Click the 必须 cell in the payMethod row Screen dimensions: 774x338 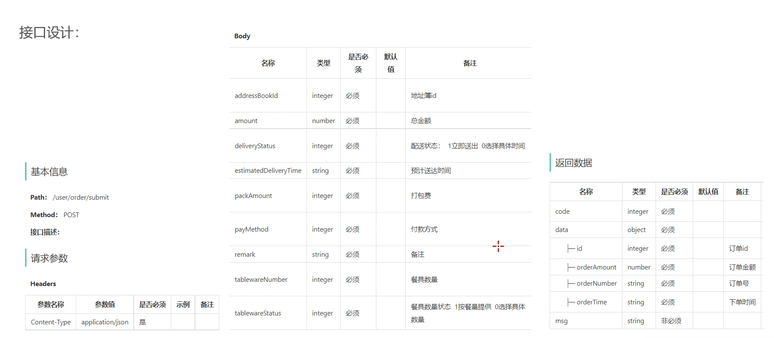[x=353, y=229]
